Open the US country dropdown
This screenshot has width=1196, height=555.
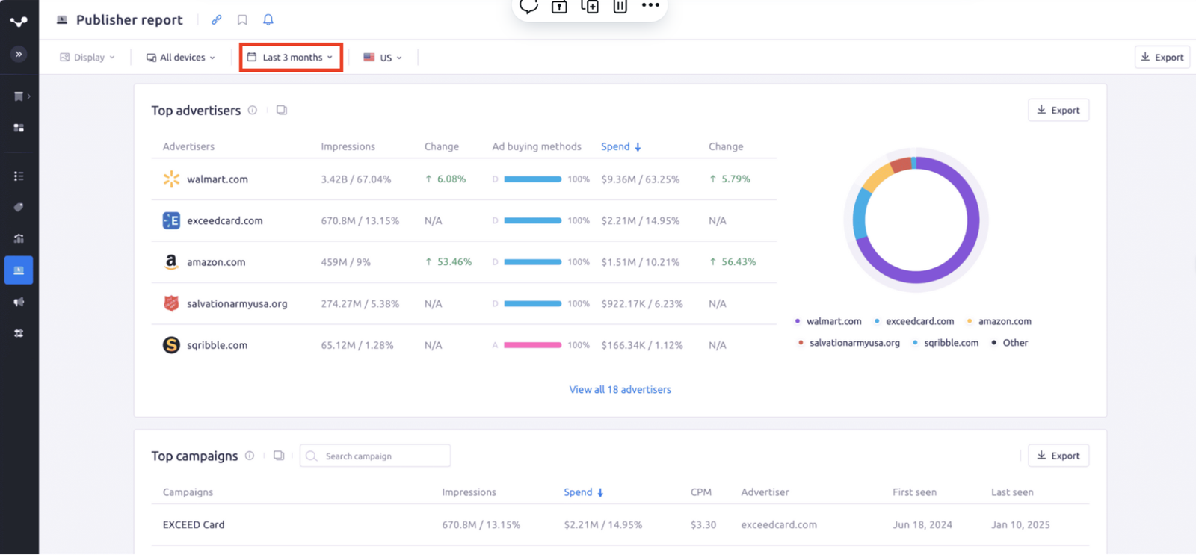coord(383,58)
